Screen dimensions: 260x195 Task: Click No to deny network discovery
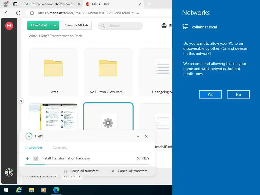[x=238, y=94]
